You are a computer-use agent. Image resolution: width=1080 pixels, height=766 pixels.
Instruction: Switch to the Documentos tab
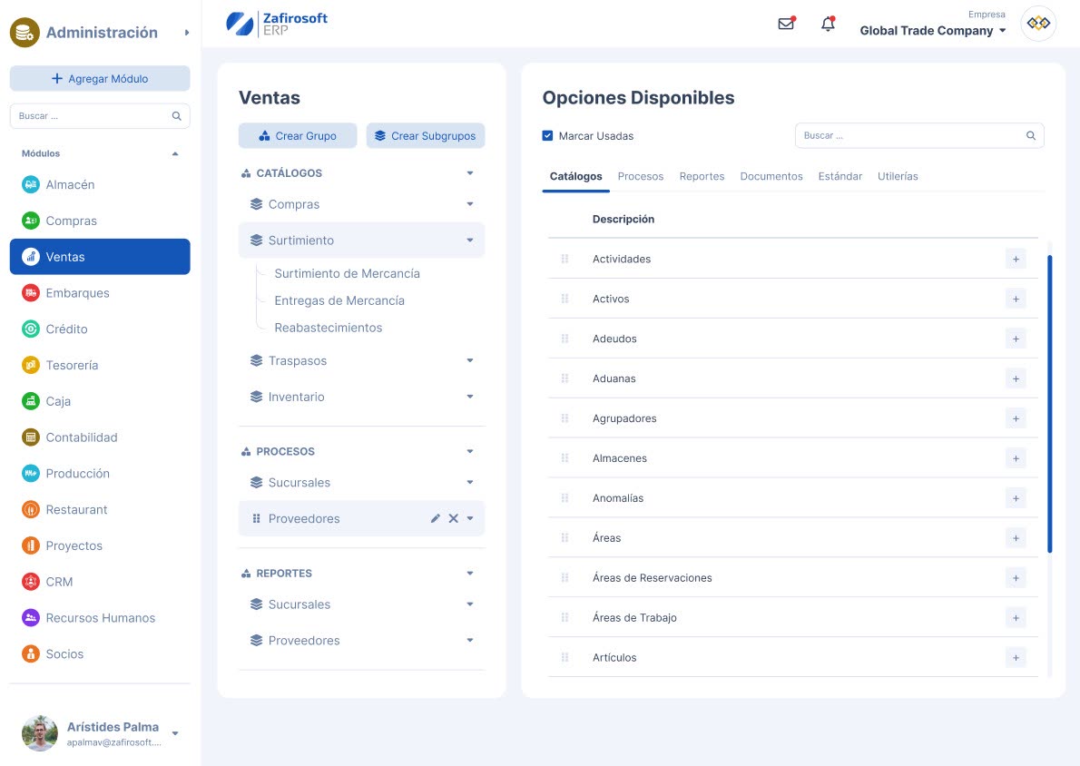point(771,176)
